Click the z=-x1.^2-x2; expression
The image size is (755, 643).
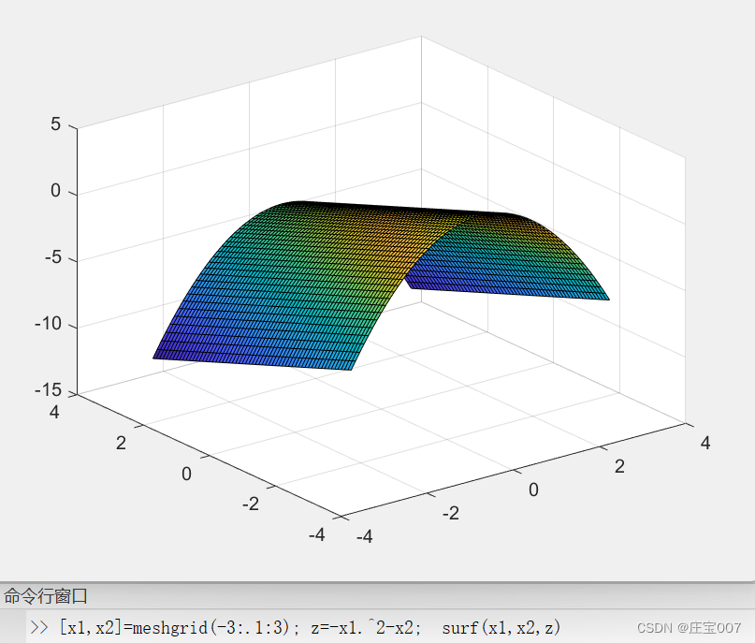coord(366,627)
